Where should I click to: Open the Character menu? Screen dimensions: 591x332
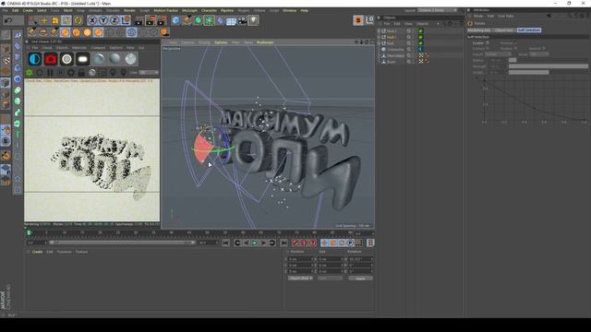coord(209,10)
